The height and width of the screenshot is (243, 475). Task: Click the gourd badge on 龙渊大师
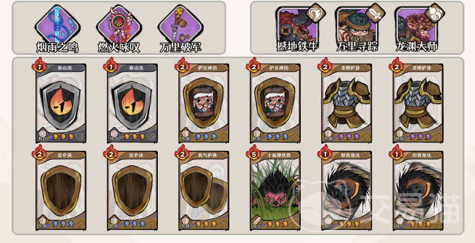click(434, 13)
